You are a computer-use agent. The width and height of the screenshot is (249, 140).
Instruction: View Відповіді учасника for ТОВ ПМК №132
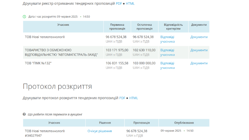[167, 65]
